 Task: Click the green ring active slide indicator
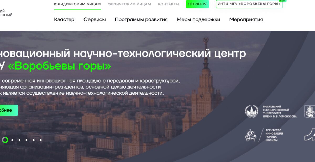pyautogui.click(x=5, y=140)
